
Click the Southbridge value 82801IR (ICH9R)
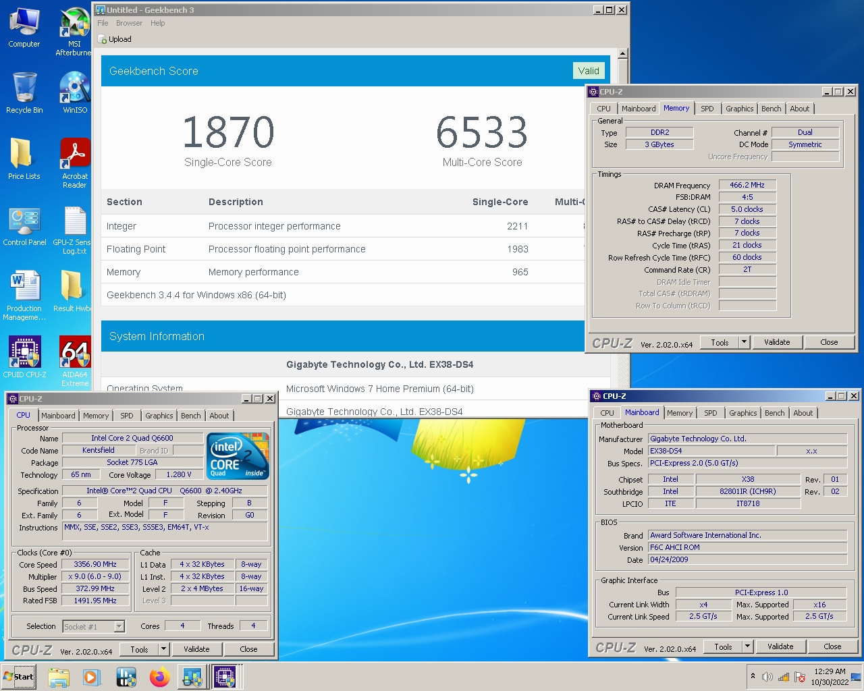tap(747, 491)
